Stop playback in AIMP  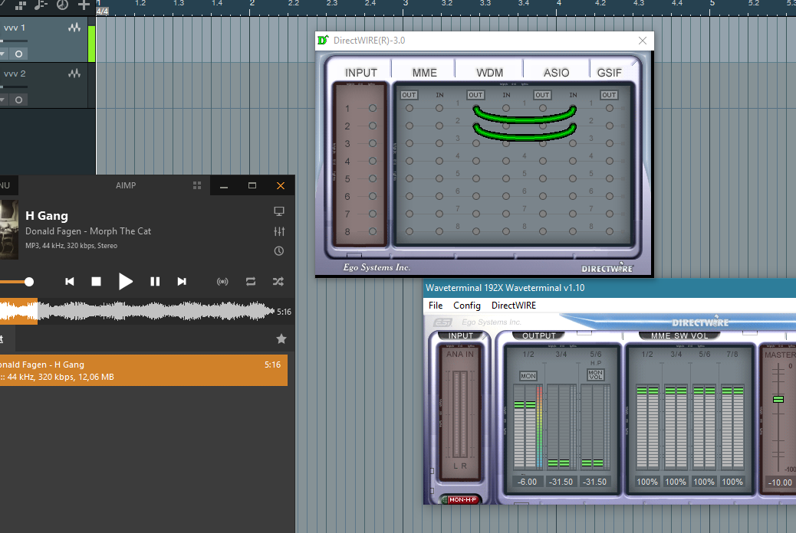(96, 282)
